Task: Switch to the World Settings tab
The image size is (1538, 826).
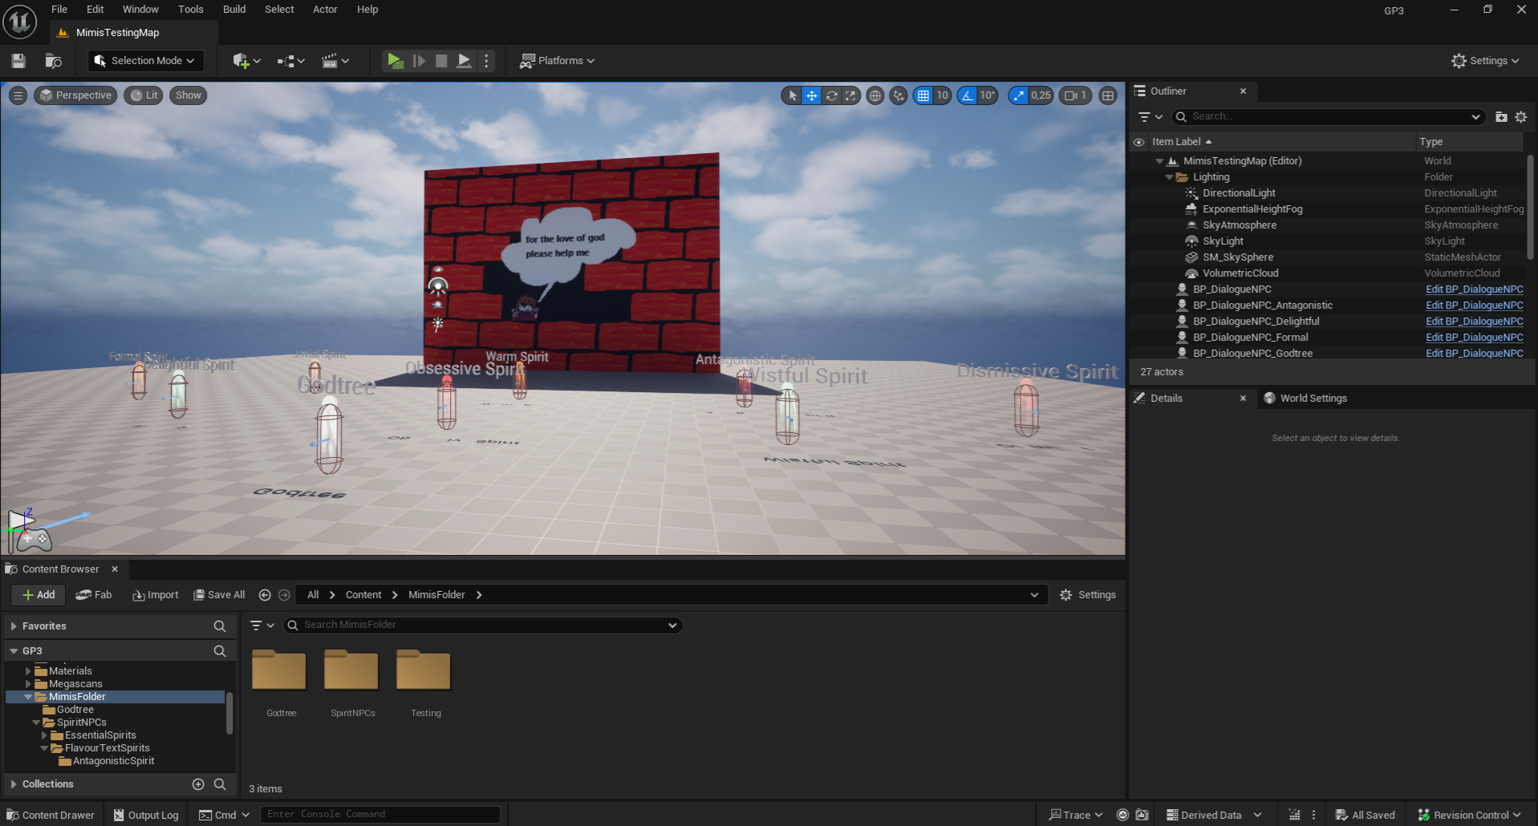Action: 1313,399
